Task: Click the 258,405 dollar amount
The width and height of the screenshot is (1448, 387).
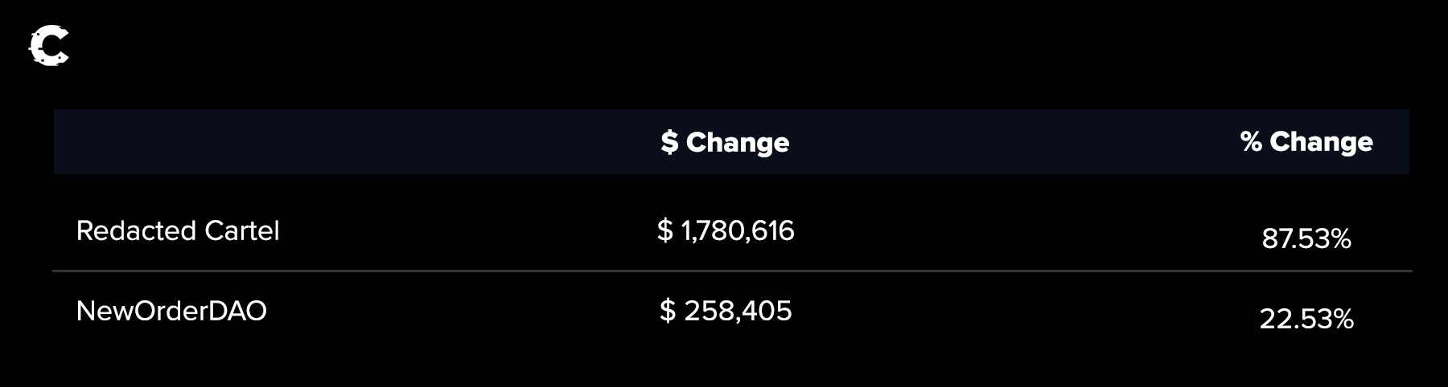Action: tap(738, 311)
